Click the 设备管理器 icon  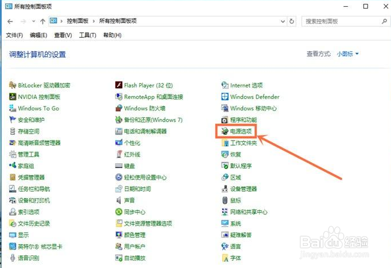tap(224, 189)
